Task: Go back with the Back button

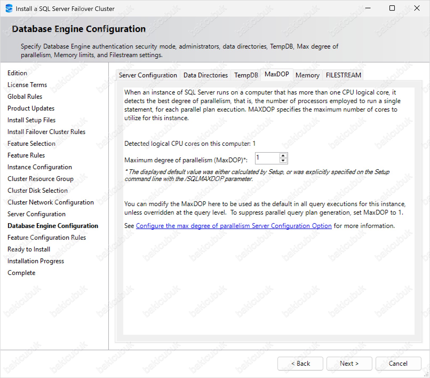Action: click(x=300, y=364)
